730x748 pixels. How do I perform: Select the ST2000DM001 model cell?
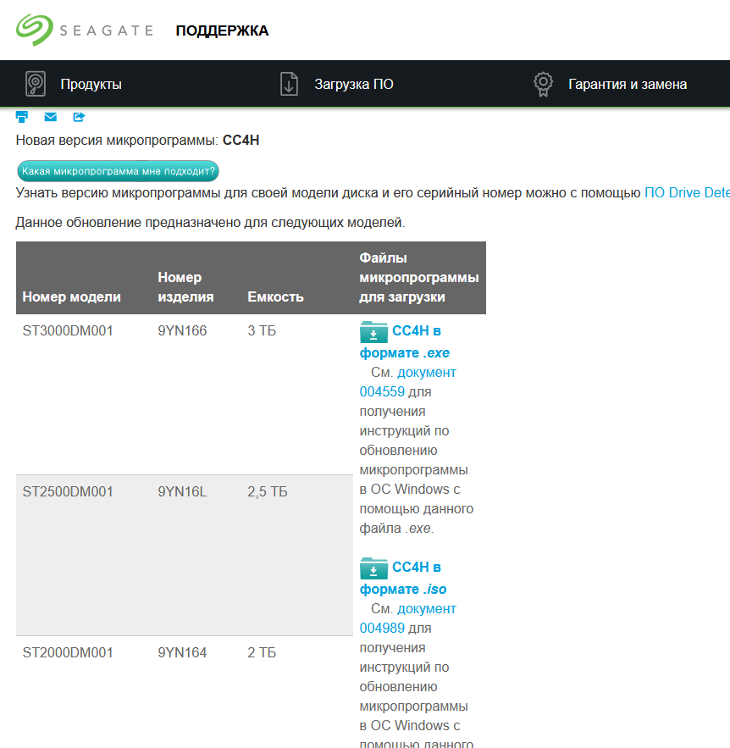click(68, 652)
